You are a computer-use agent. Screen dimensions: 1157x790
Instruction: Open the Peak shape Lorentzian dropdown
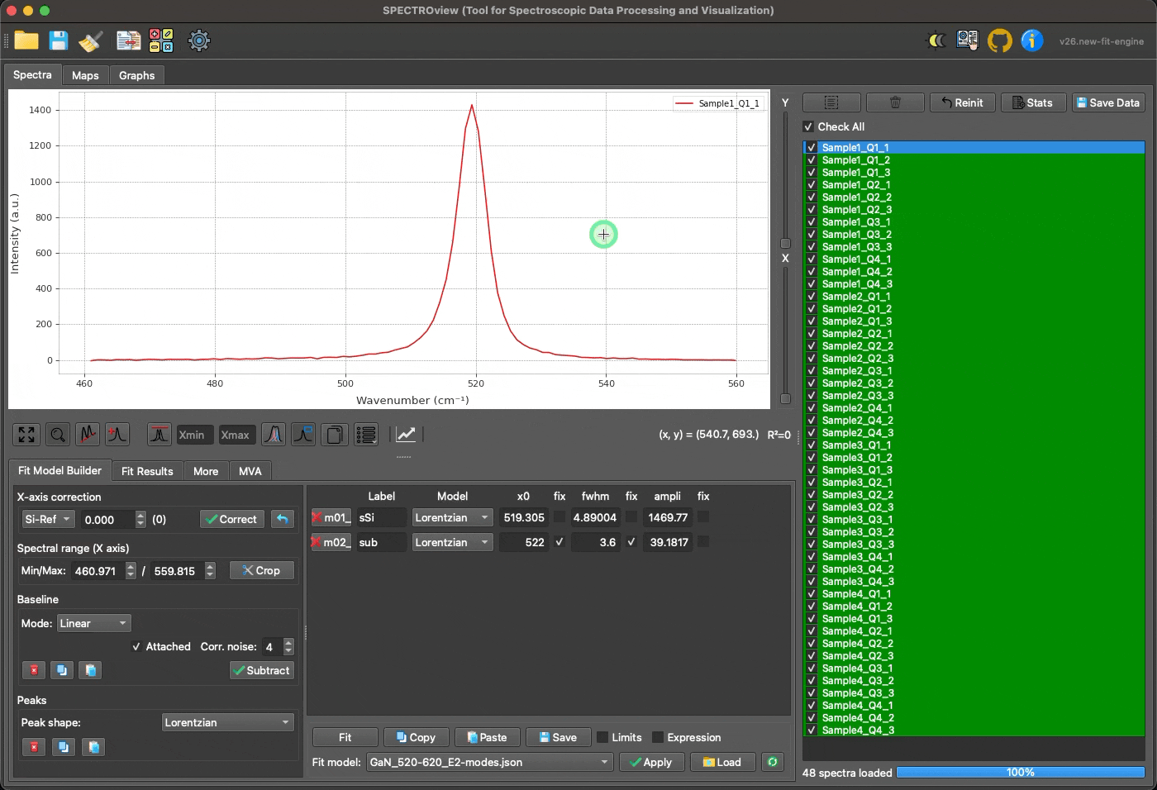pos(228,722)
